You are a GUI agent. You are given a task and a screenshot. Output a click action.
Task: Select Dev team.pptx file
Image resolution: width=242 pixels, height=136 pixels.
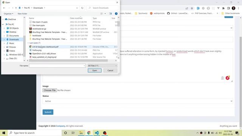coord(39,25)
